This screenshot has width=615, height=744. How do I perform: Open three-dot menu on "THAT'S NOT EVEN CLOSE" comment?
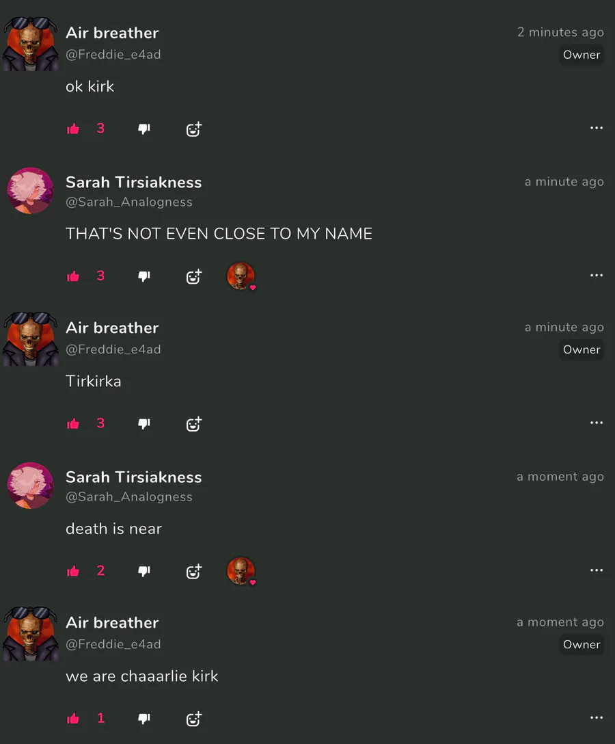pyautogui.click(x=597, y=275)
